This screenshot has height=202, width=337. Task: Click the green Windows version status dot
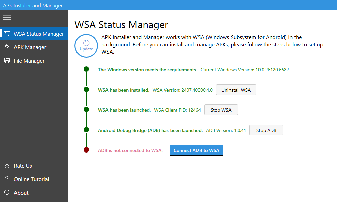point(86,69)
